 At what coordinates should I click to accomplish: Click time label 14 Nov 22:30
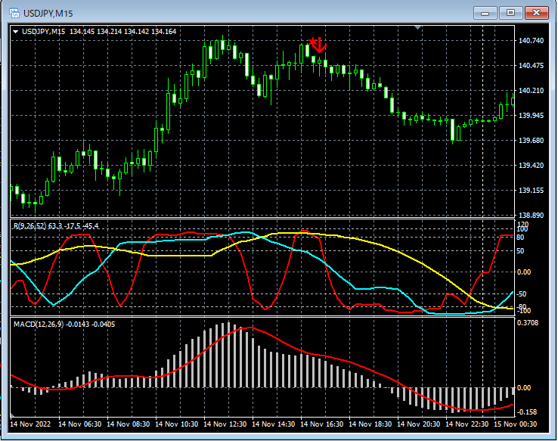point(467,424)
